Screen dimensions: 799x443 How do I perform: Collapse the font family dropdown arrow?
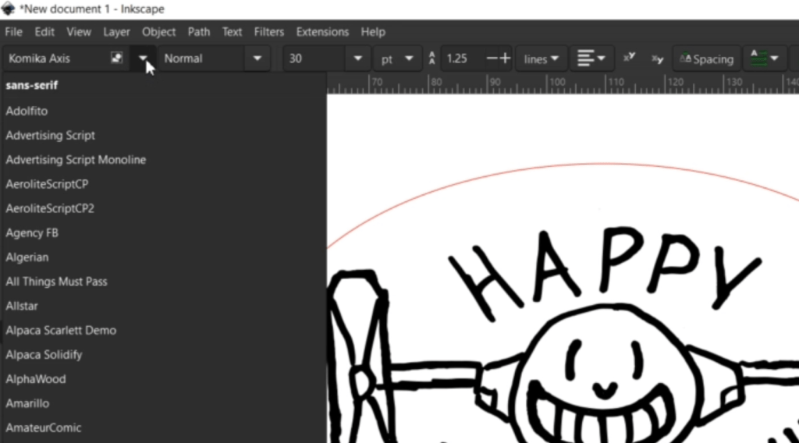[x=143, y=58]
